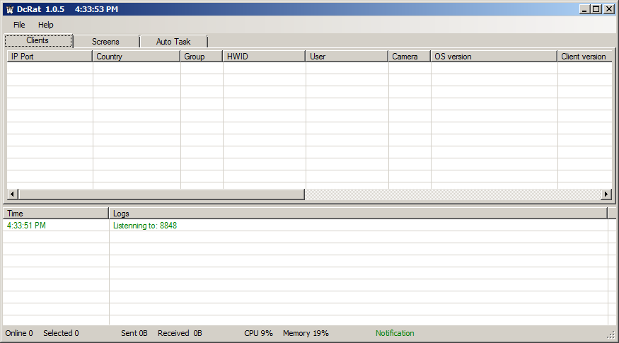Image resolution: width=619 pixels, height=343 pixels.
Task: Click the Time header in log panel
Action: (55, 213)
